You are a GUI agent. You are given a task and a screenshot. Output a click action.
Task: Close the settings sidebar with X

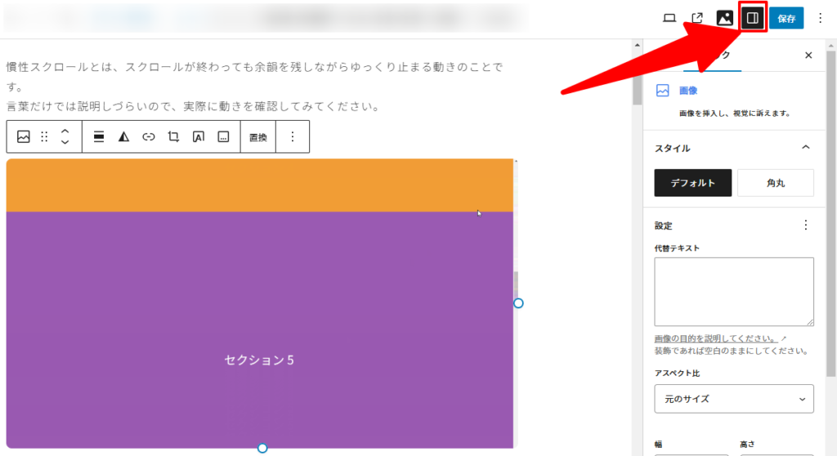(808, 55)
